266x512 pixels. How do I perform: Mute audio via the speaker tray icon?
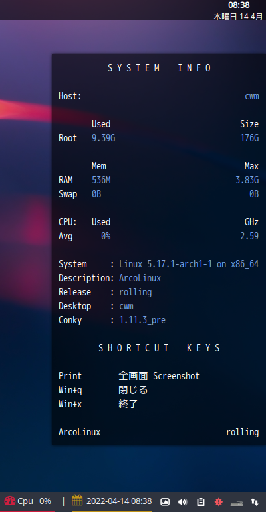[x=183, y=502]
